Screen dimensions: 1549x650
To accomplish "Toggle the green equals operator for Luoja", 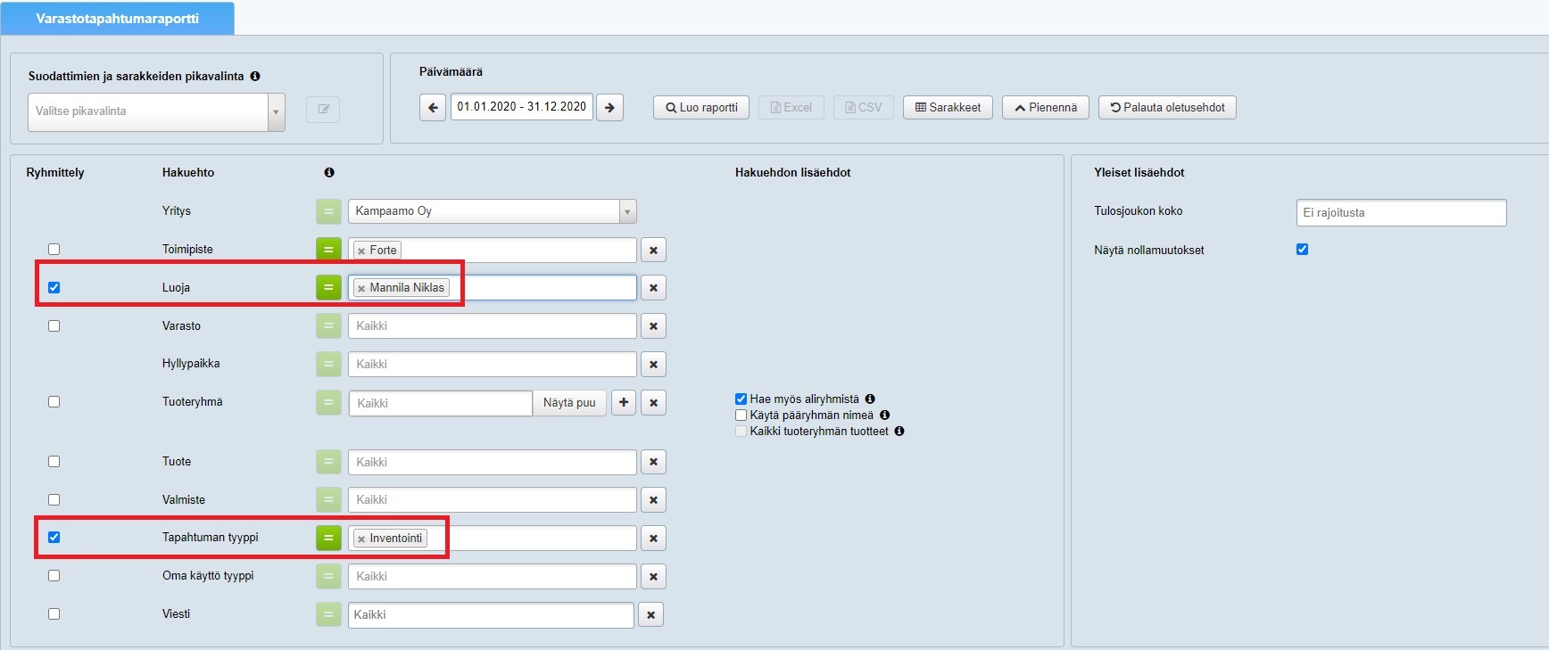I will 328,288.
